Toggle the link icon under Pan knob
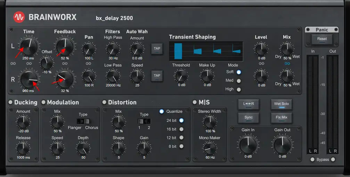Viewport: 350px width, 177px height. tap(89, 64)
